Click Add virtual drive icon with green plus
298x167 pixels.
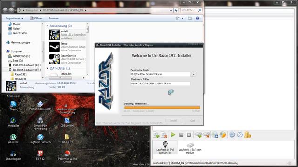click(x=198, y=135)
